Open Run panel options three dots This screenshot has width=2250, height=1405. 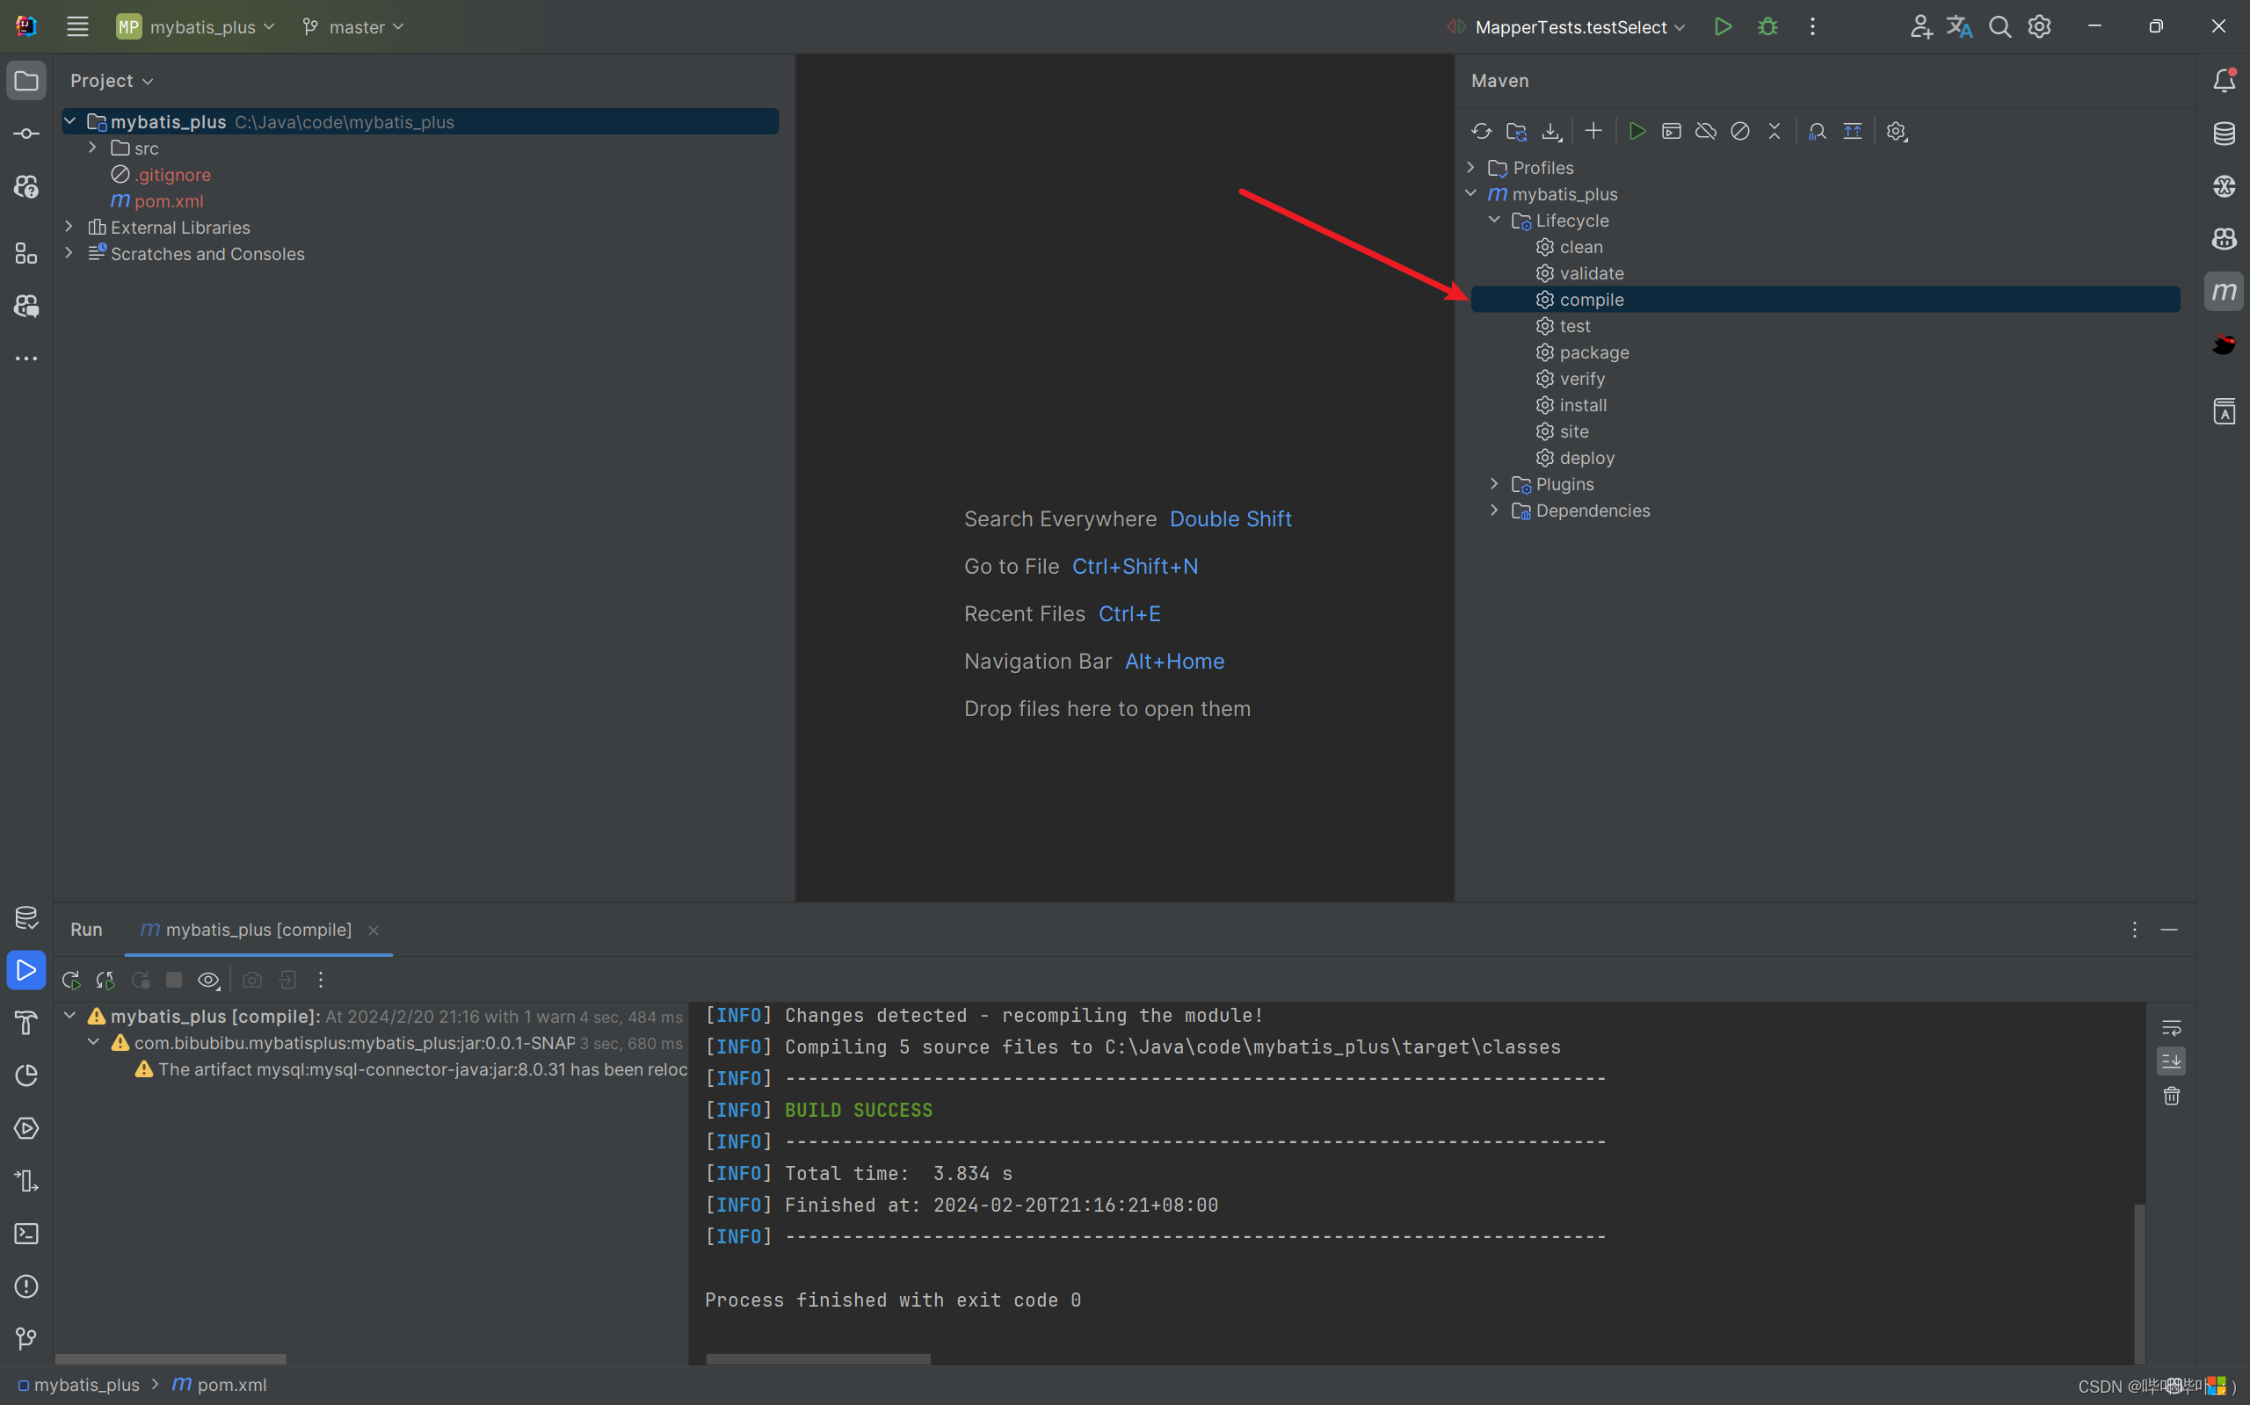click(x=2135, y=931)
